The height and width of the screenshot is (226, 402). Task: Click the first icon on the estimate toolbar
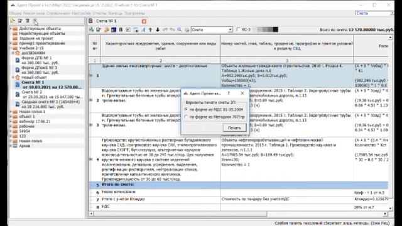point(92,30)
